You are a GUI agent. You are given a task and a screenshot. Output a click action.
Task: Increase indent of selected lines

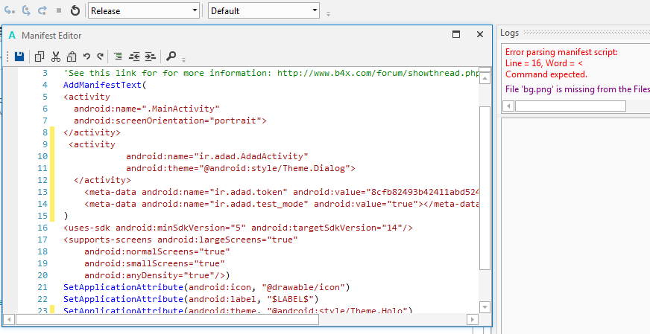150,57
